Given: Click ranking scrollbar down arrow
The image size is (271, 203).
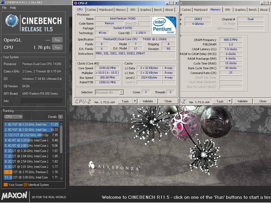Looking at the screenshot, I should click(61, 178).
